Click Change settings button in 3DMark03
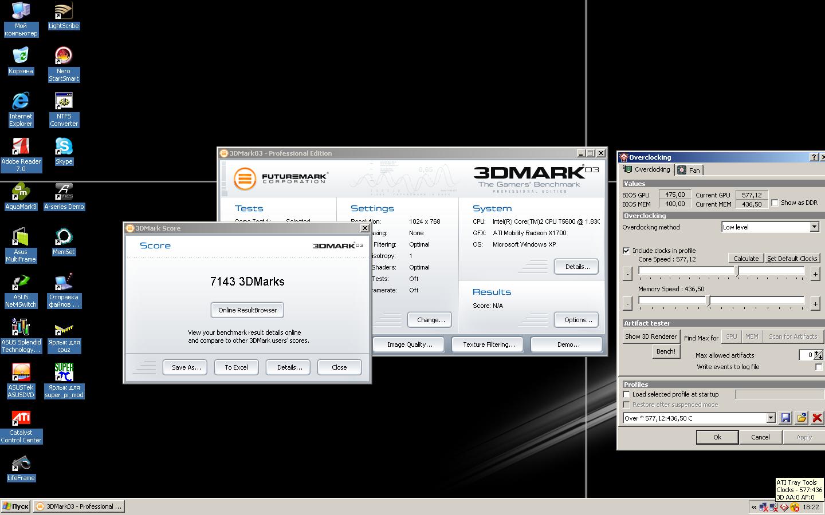The image size is (825, 515). point(430,320)
